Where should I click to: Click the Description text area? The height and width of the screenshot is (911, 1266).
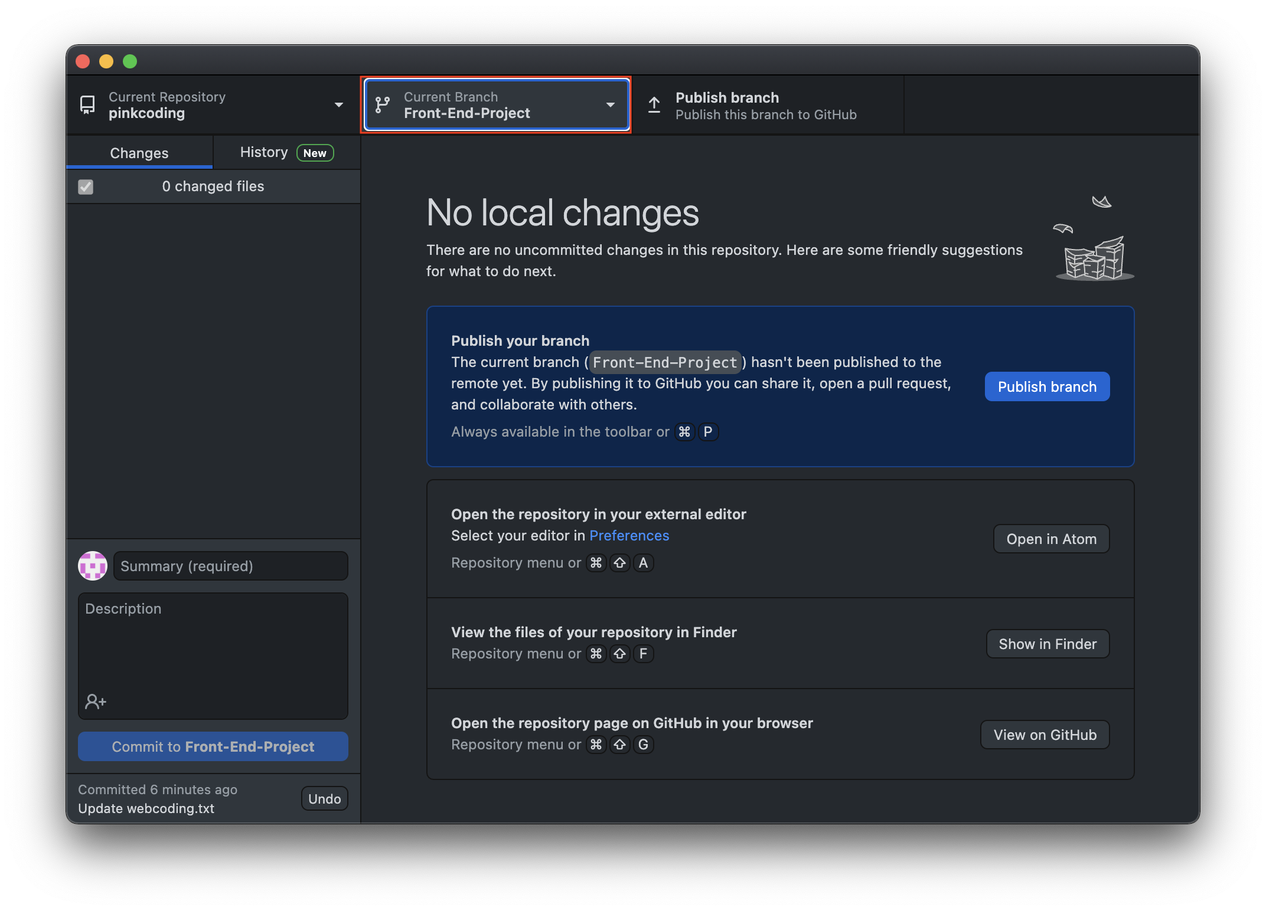point(213,656)
